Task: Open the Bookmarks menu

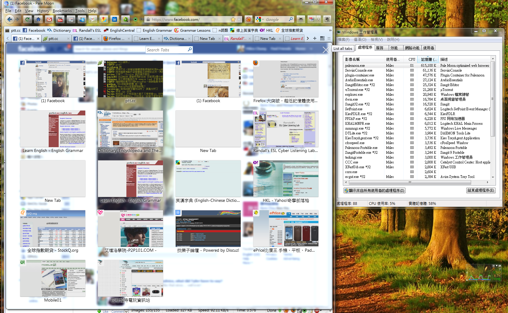Action: pos(62,11)
